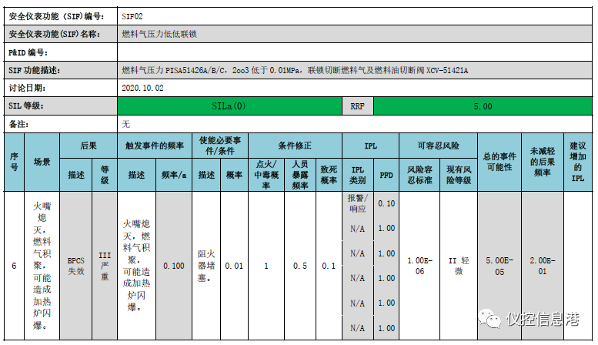The height and width of the screenshot is (345, 598).
Task: Click the '风险容忍标准' sub-header
Action: [419, 175]
